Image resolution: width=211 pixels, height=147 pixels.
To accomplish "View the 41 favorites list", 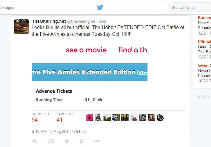I will tap(66, 118).
